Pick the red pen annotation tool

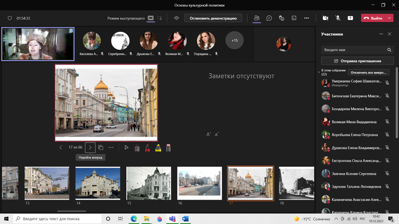147,148
